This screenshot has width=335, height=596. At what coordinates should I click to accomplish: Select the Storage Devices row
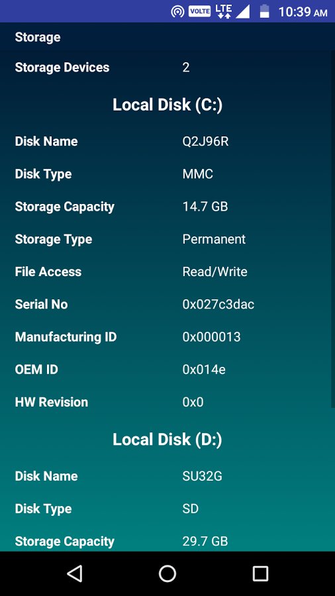[167, 68]
